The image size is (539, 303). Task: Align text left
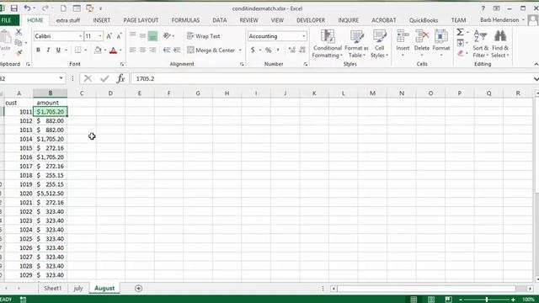click(132, 50)
